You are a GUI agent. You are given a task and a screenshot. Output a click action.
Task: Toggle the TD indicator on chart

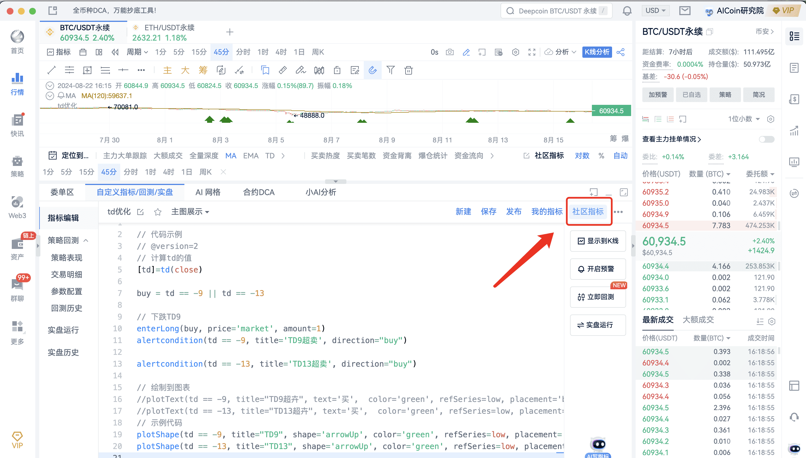tap(270, 156)
